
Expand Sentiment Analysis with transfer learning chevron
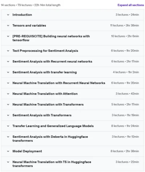tap(8, 72)
